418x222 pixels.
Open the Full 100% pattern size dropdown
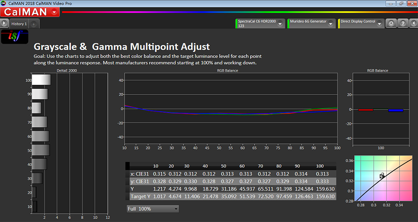(x=153, y=209)
